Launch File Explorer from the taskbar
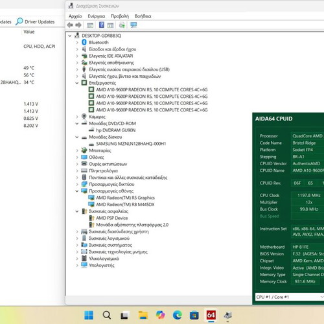This screenshot has height=324, width=324. (x=143, y=315)
